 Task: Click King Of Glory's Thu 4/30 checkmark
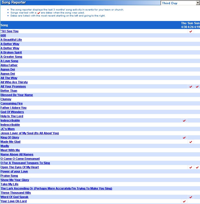pyautogui.click(x=184, y=138)
